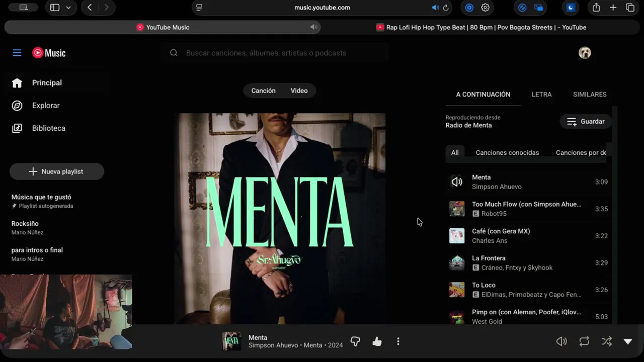Click the Explorar sidebar label
Screen dimensions: 644x362
pyautogui.click(x=46, y=106)
